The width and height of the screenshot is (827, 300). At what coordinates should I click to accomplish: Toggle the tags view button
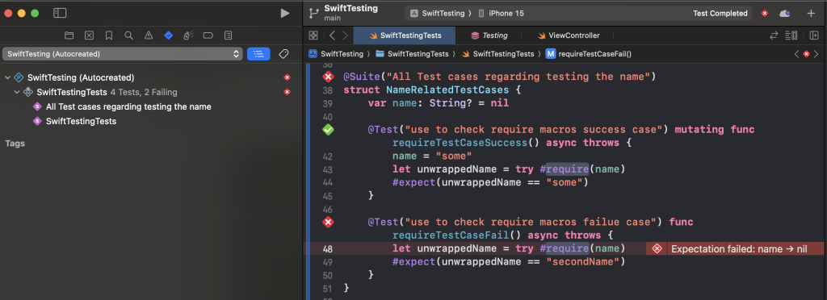tap(283, 54)
